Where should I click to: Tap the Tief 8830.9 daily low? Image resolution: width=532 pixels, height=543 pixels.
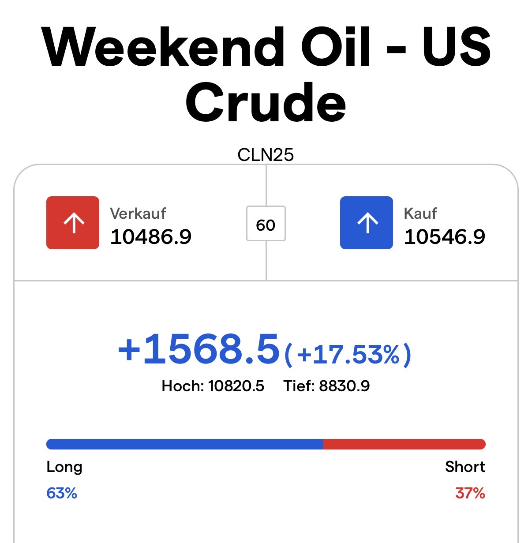(x=326, y=386)
